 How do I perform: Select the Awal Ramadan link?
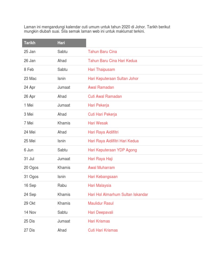tap(101, 87)
